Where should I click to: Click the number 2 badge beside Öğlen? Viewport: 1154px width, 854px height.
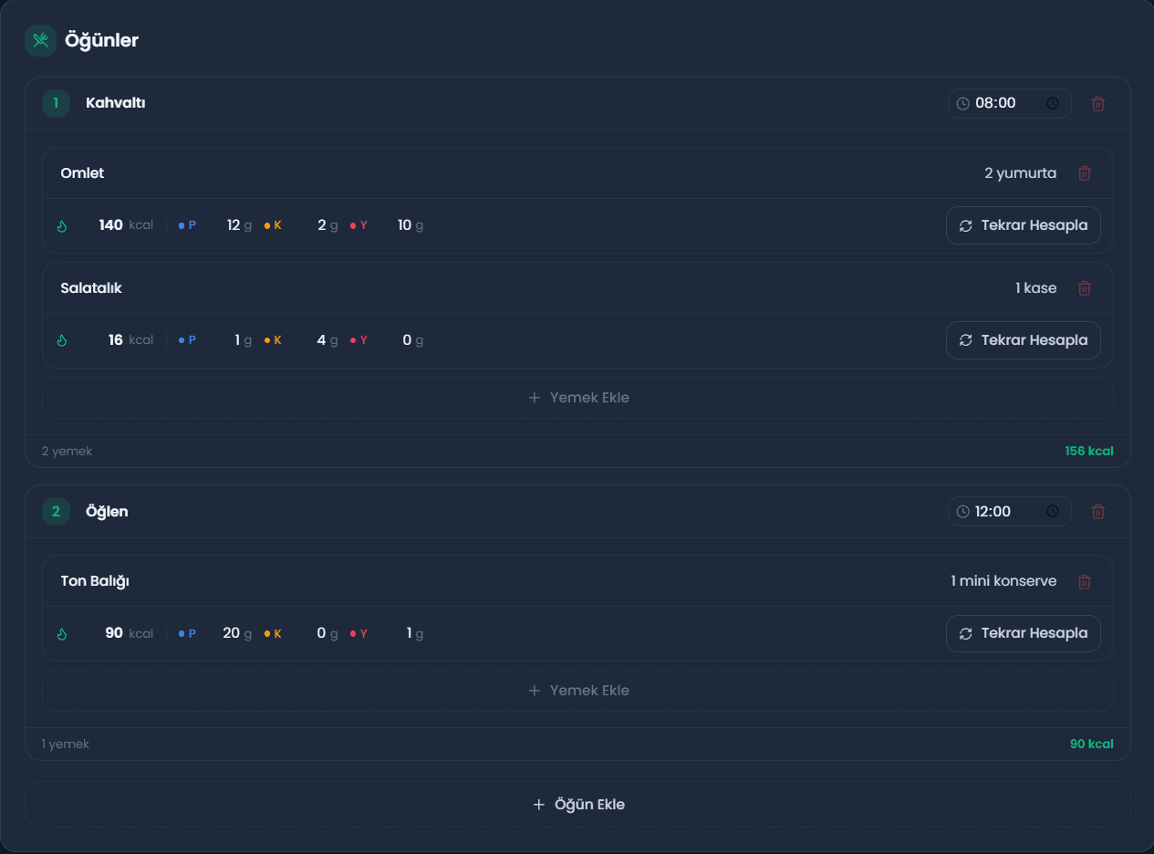[x=56, y=512]
